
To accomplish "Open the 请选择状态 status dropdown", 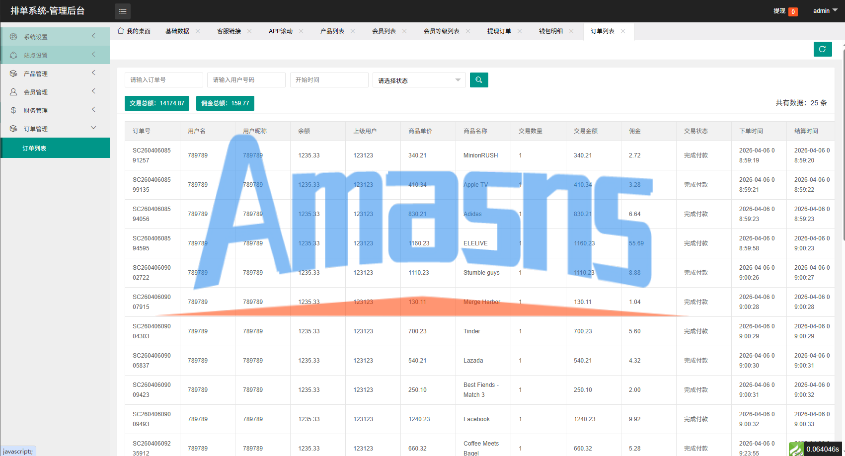I will [419, 80].
